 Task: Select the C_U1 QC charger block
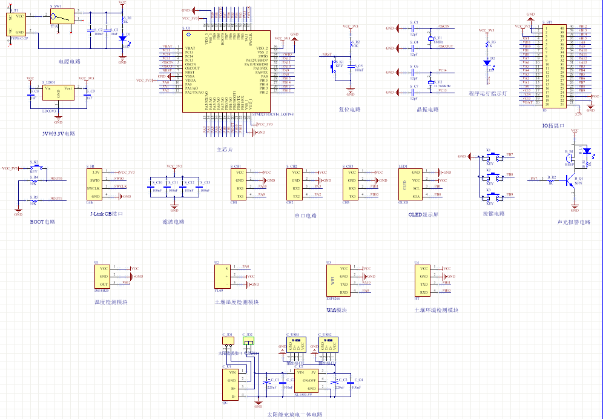coord(230,384)
